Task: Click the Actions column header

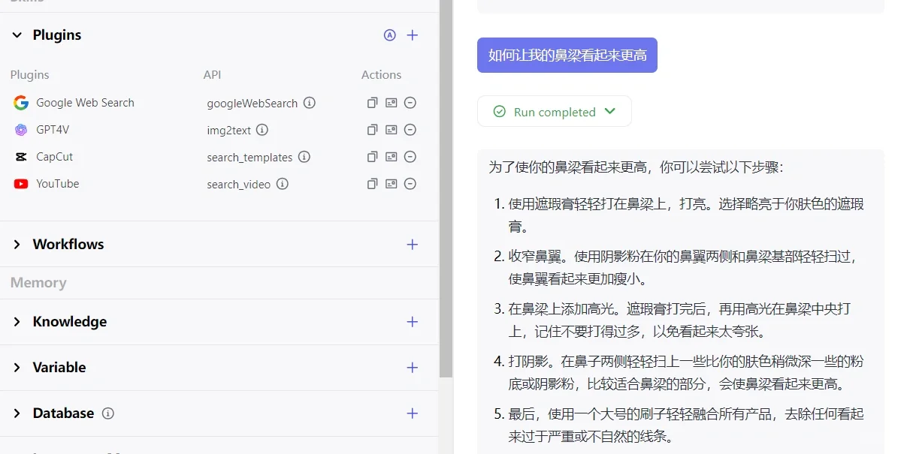Action: pyautogui.click(x=382, y=75)
